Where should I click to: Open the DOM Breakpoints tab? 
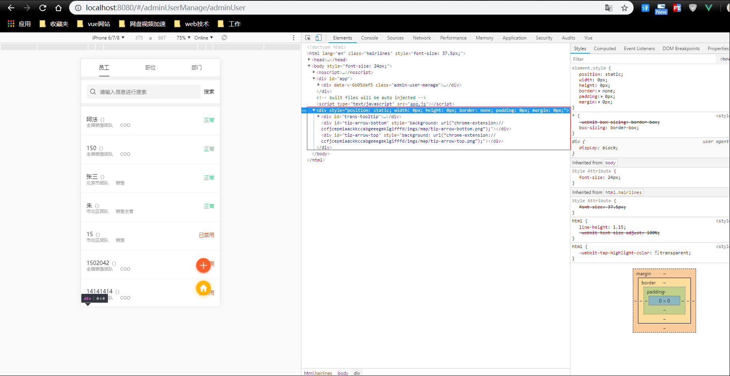tap(681, 49)
